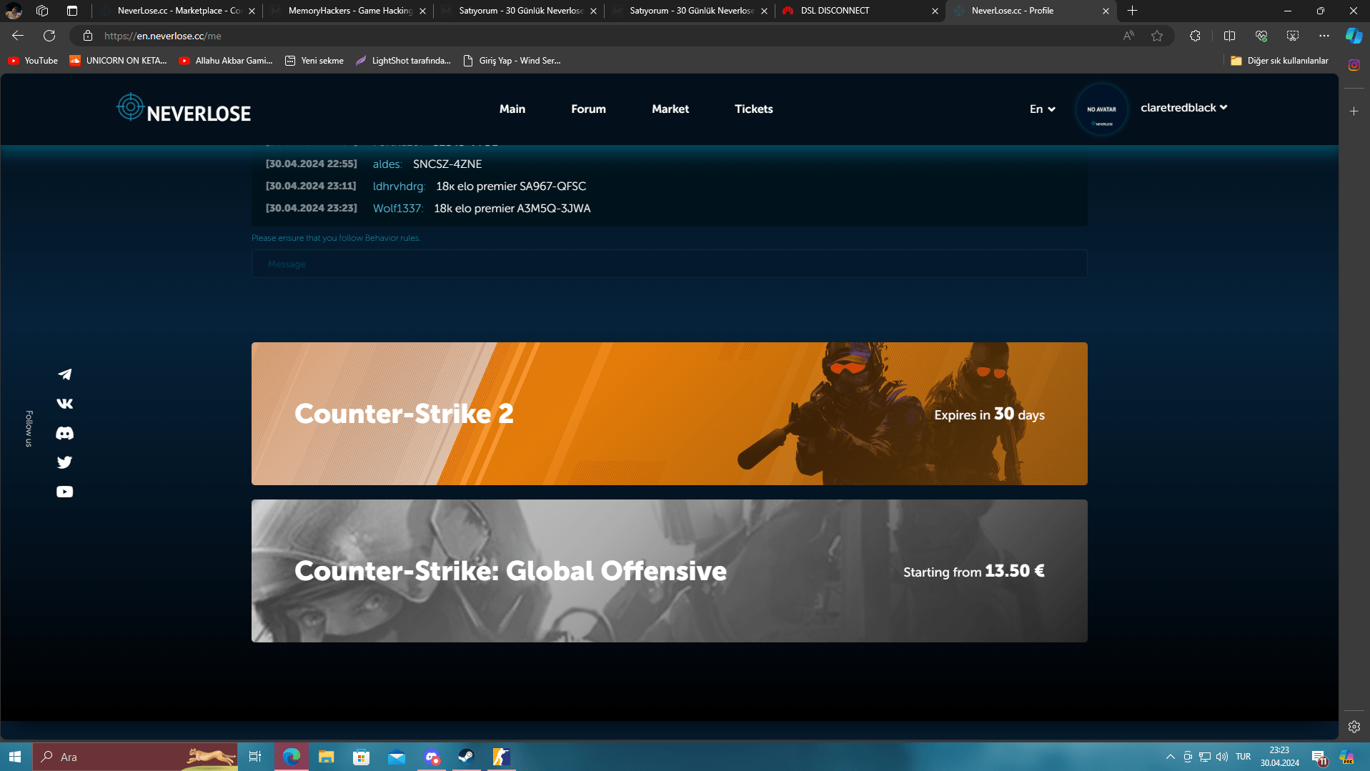This screenshot has width=1370, height=771.
Task: Open Wolf1337 user profile link
Action: (x=397, y=209)
